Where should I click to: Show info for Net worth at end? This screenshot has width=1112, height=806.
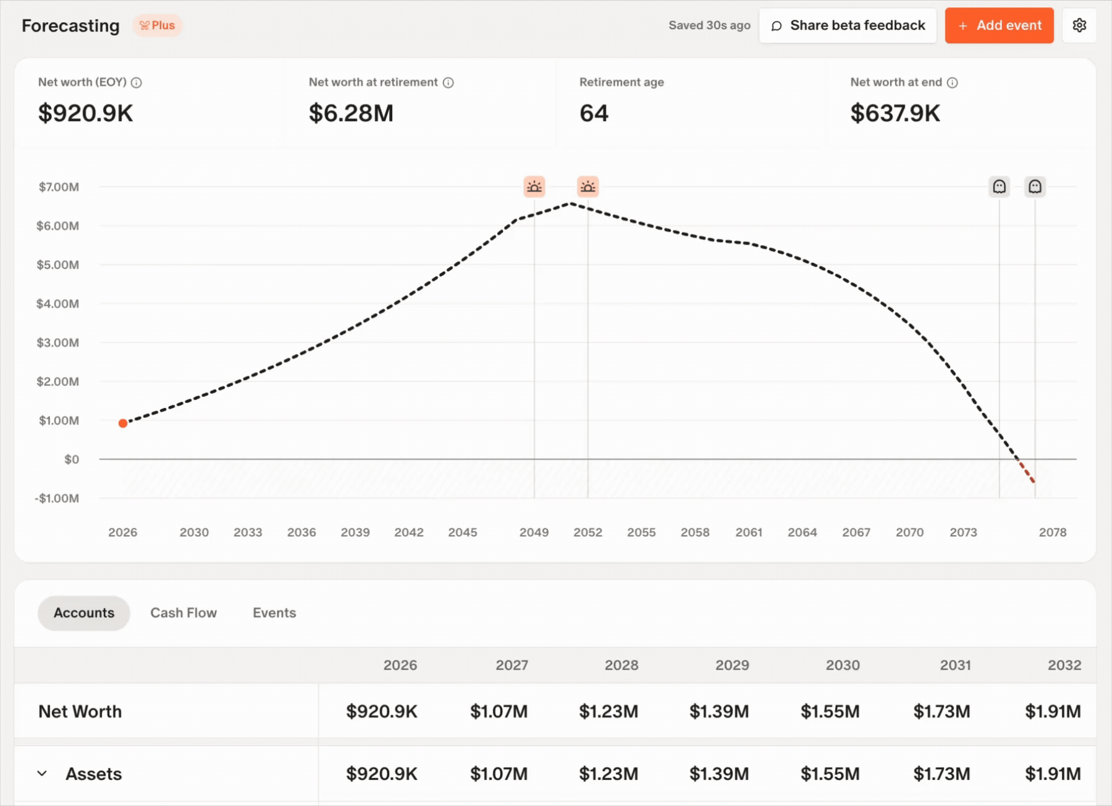tap(953, 83)
